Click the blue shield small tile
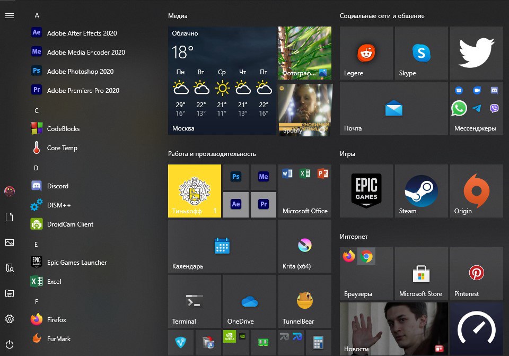 (x=181, y=343)
